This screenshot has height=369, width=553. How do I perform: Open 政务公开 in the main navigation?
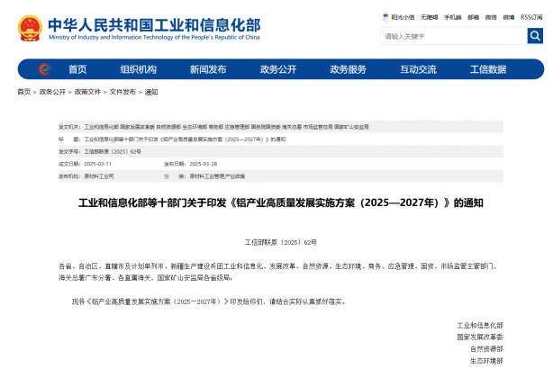click(278, 69)
